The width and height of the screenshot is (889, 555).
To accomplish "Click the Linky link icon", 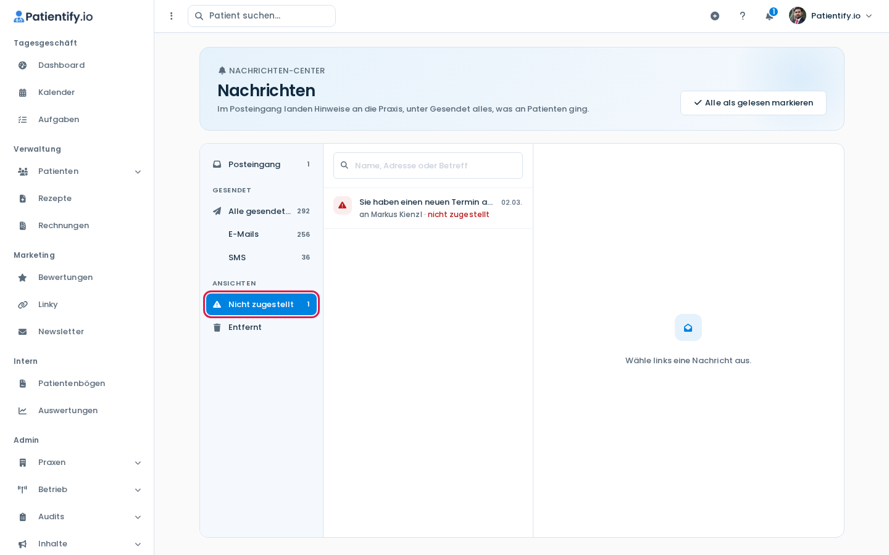I will click(x=23, y=305).
